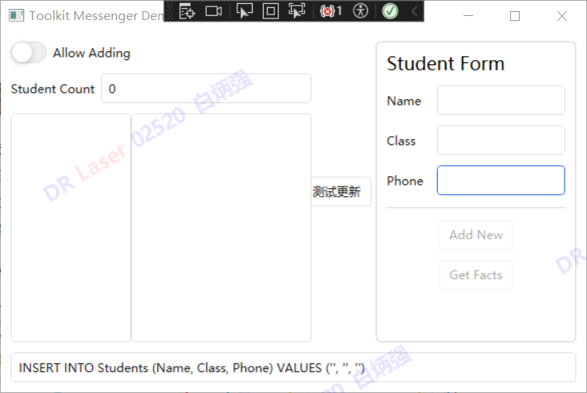This screenshot has height=393, width=587.
Task: Close the Toolkit Messenger window
Action: click(x=562, y=16)
